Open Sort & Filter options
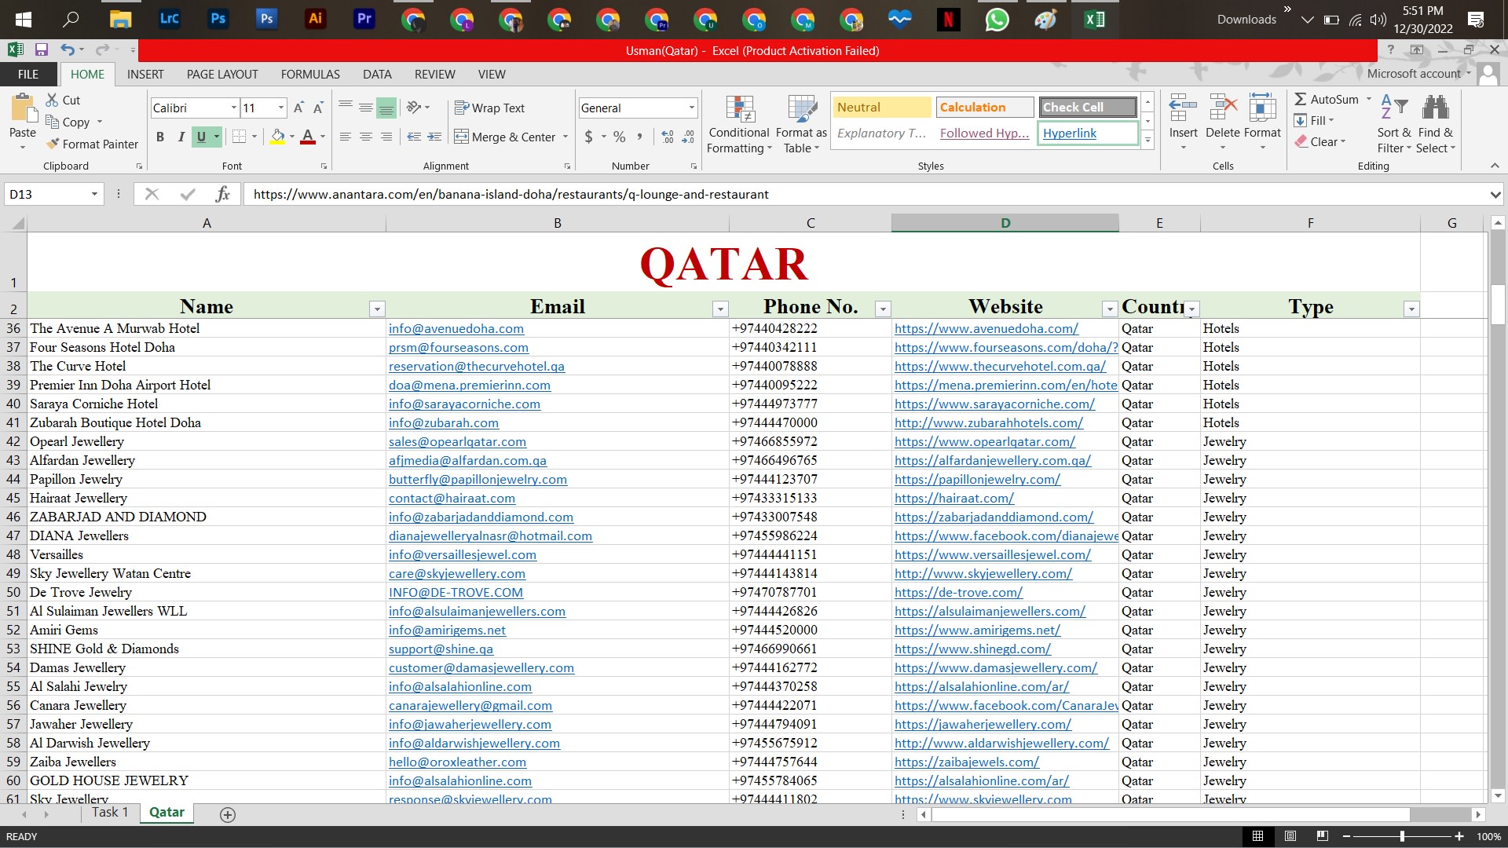1508x848 pixels. 1394,124
